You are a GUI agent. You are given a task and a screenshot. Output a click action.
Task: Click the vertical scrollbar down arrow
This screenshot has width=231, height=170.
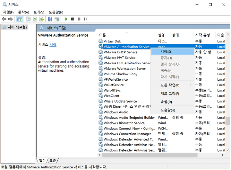pos(228,150)
